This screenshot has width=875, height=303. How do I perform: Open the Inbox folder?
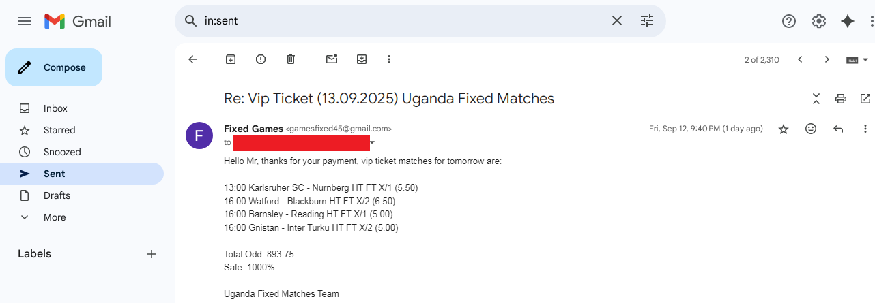coord(55,108)
